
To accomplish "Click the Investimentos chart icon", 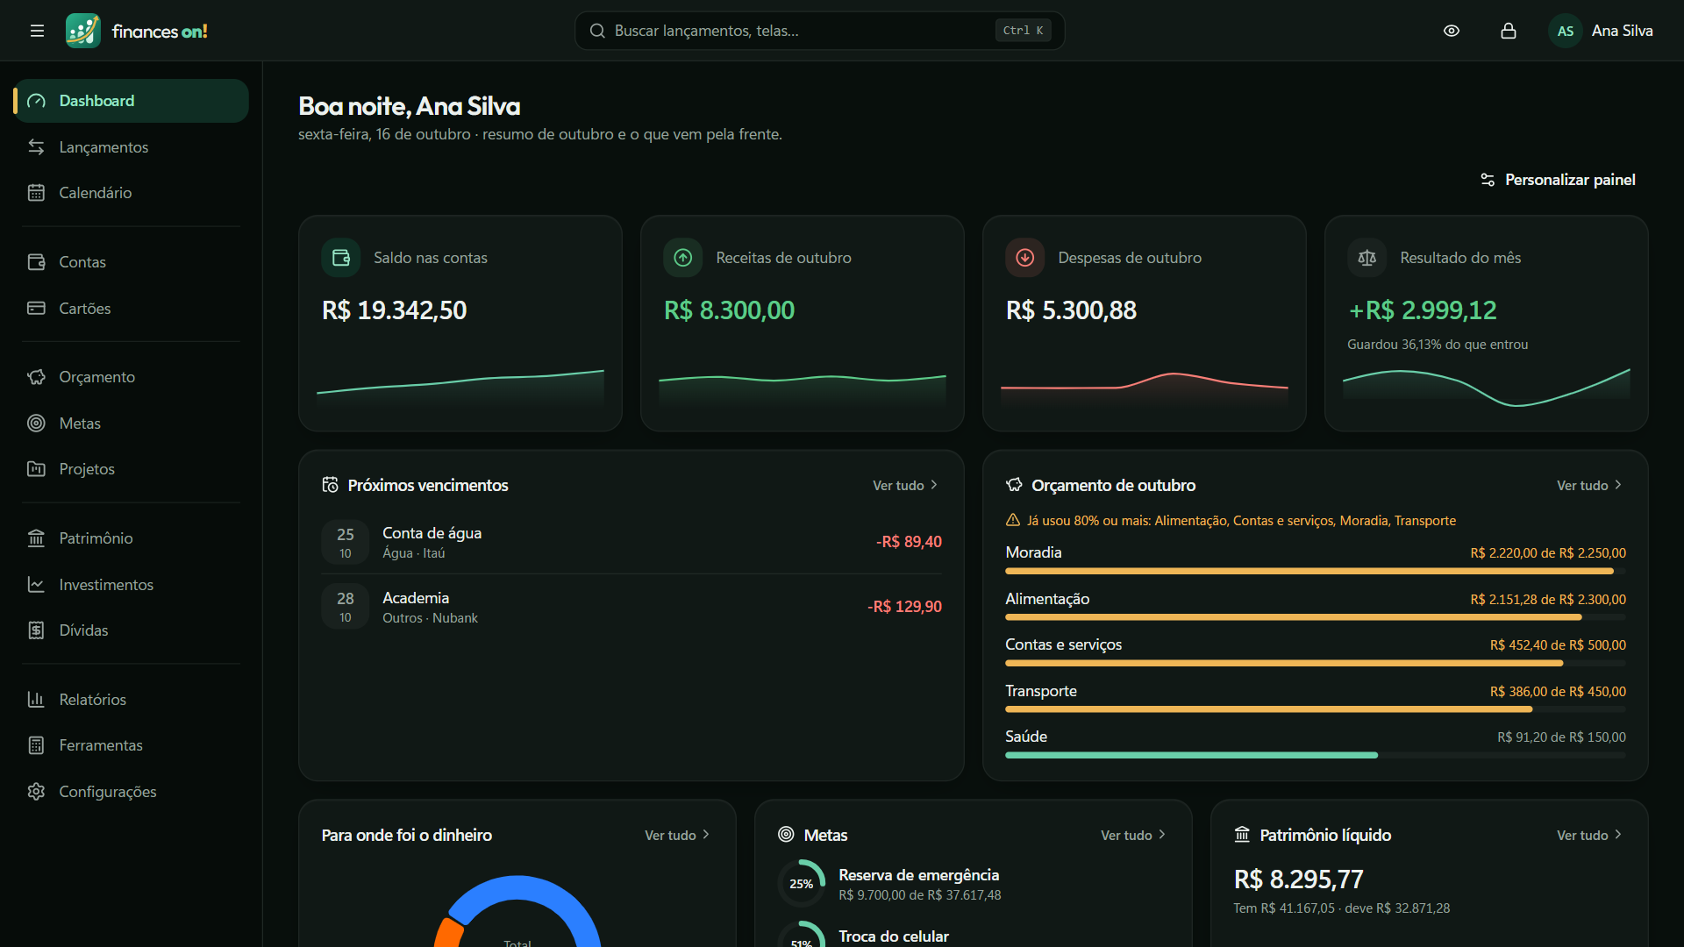I will tap(36, 585).
